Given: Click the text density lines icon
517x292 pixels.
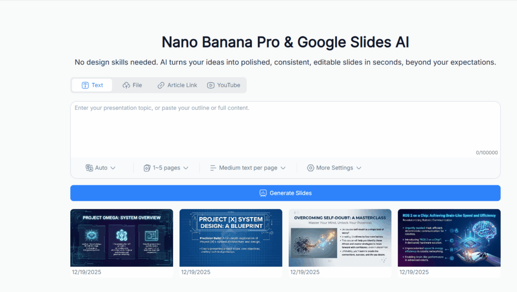Looking at the screenshot, I should pos(214,168).
